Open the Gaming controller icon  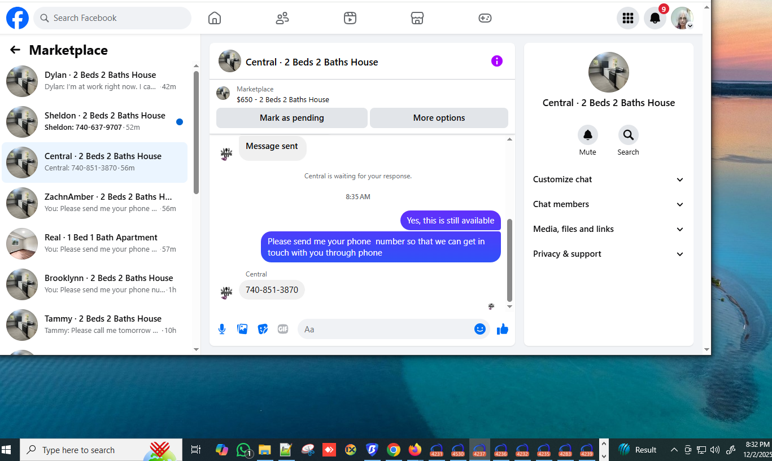coord(485,18)
